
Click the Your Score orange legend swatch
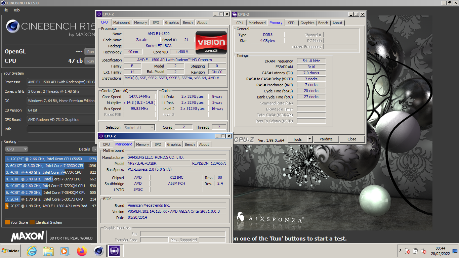click(x=7, y=222)
